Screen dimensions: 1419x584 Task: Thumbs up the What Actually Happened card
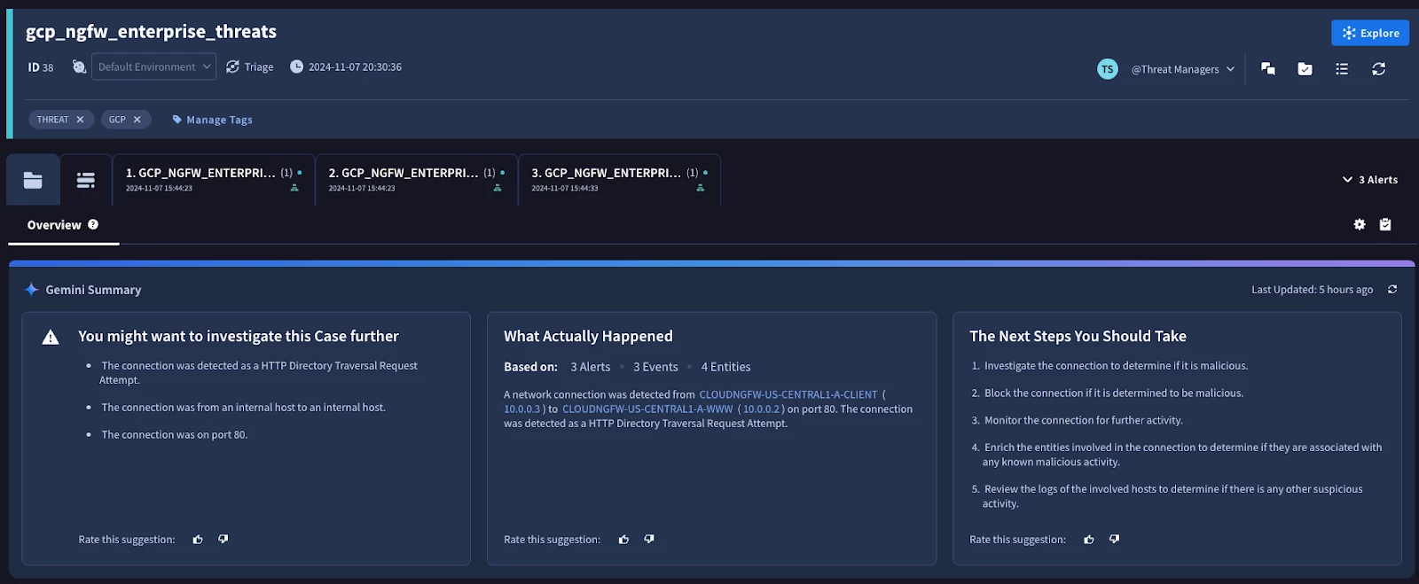click(x=623, y=539)
